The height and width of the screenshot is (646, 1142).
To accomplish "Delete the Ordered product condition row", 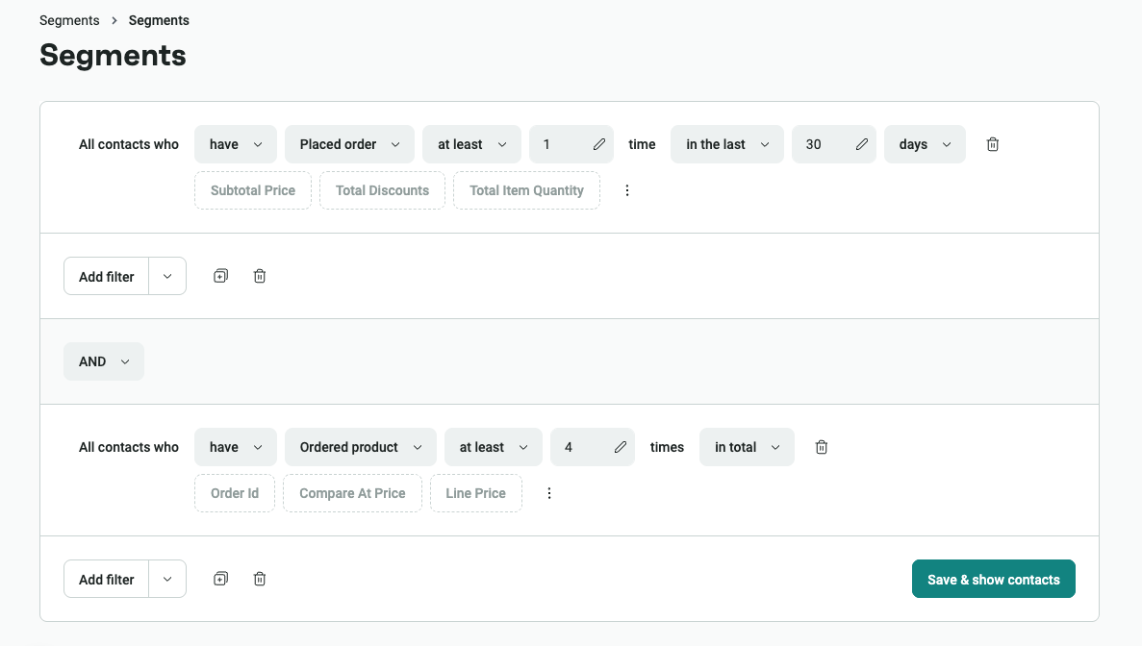I will click(x=822, y=447).
